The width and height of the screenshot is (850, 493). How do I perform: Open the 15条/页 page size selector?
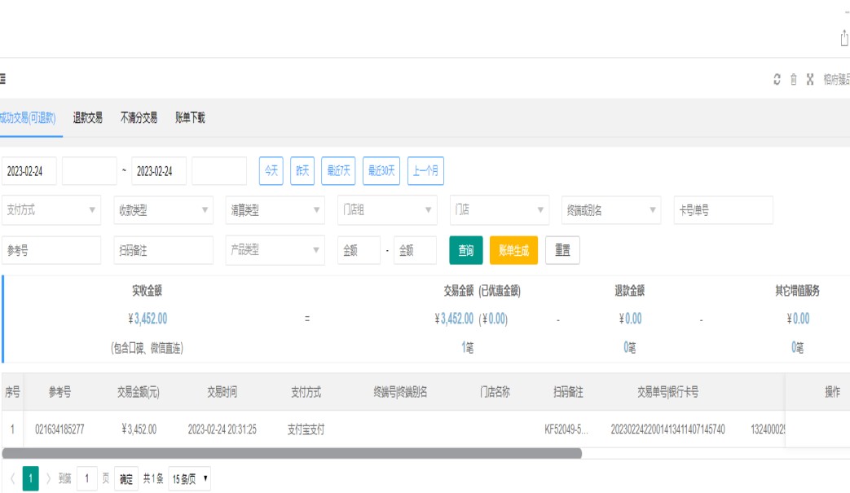tap(190, 479)
